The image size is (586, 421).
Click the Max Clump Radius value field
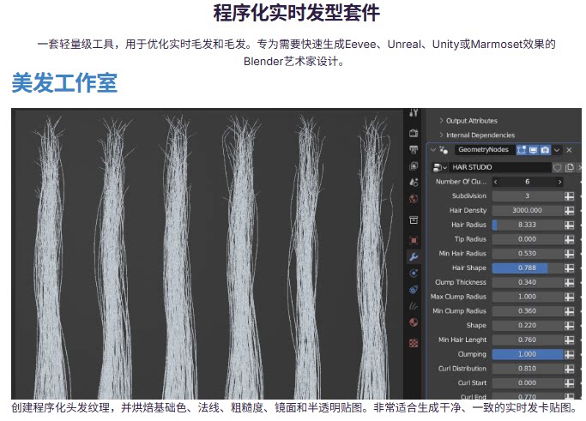528,297
